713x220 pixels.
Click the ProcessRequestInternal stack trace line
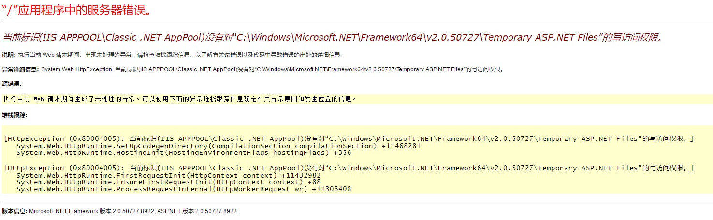pyautogui.click(x=184, y=189)
